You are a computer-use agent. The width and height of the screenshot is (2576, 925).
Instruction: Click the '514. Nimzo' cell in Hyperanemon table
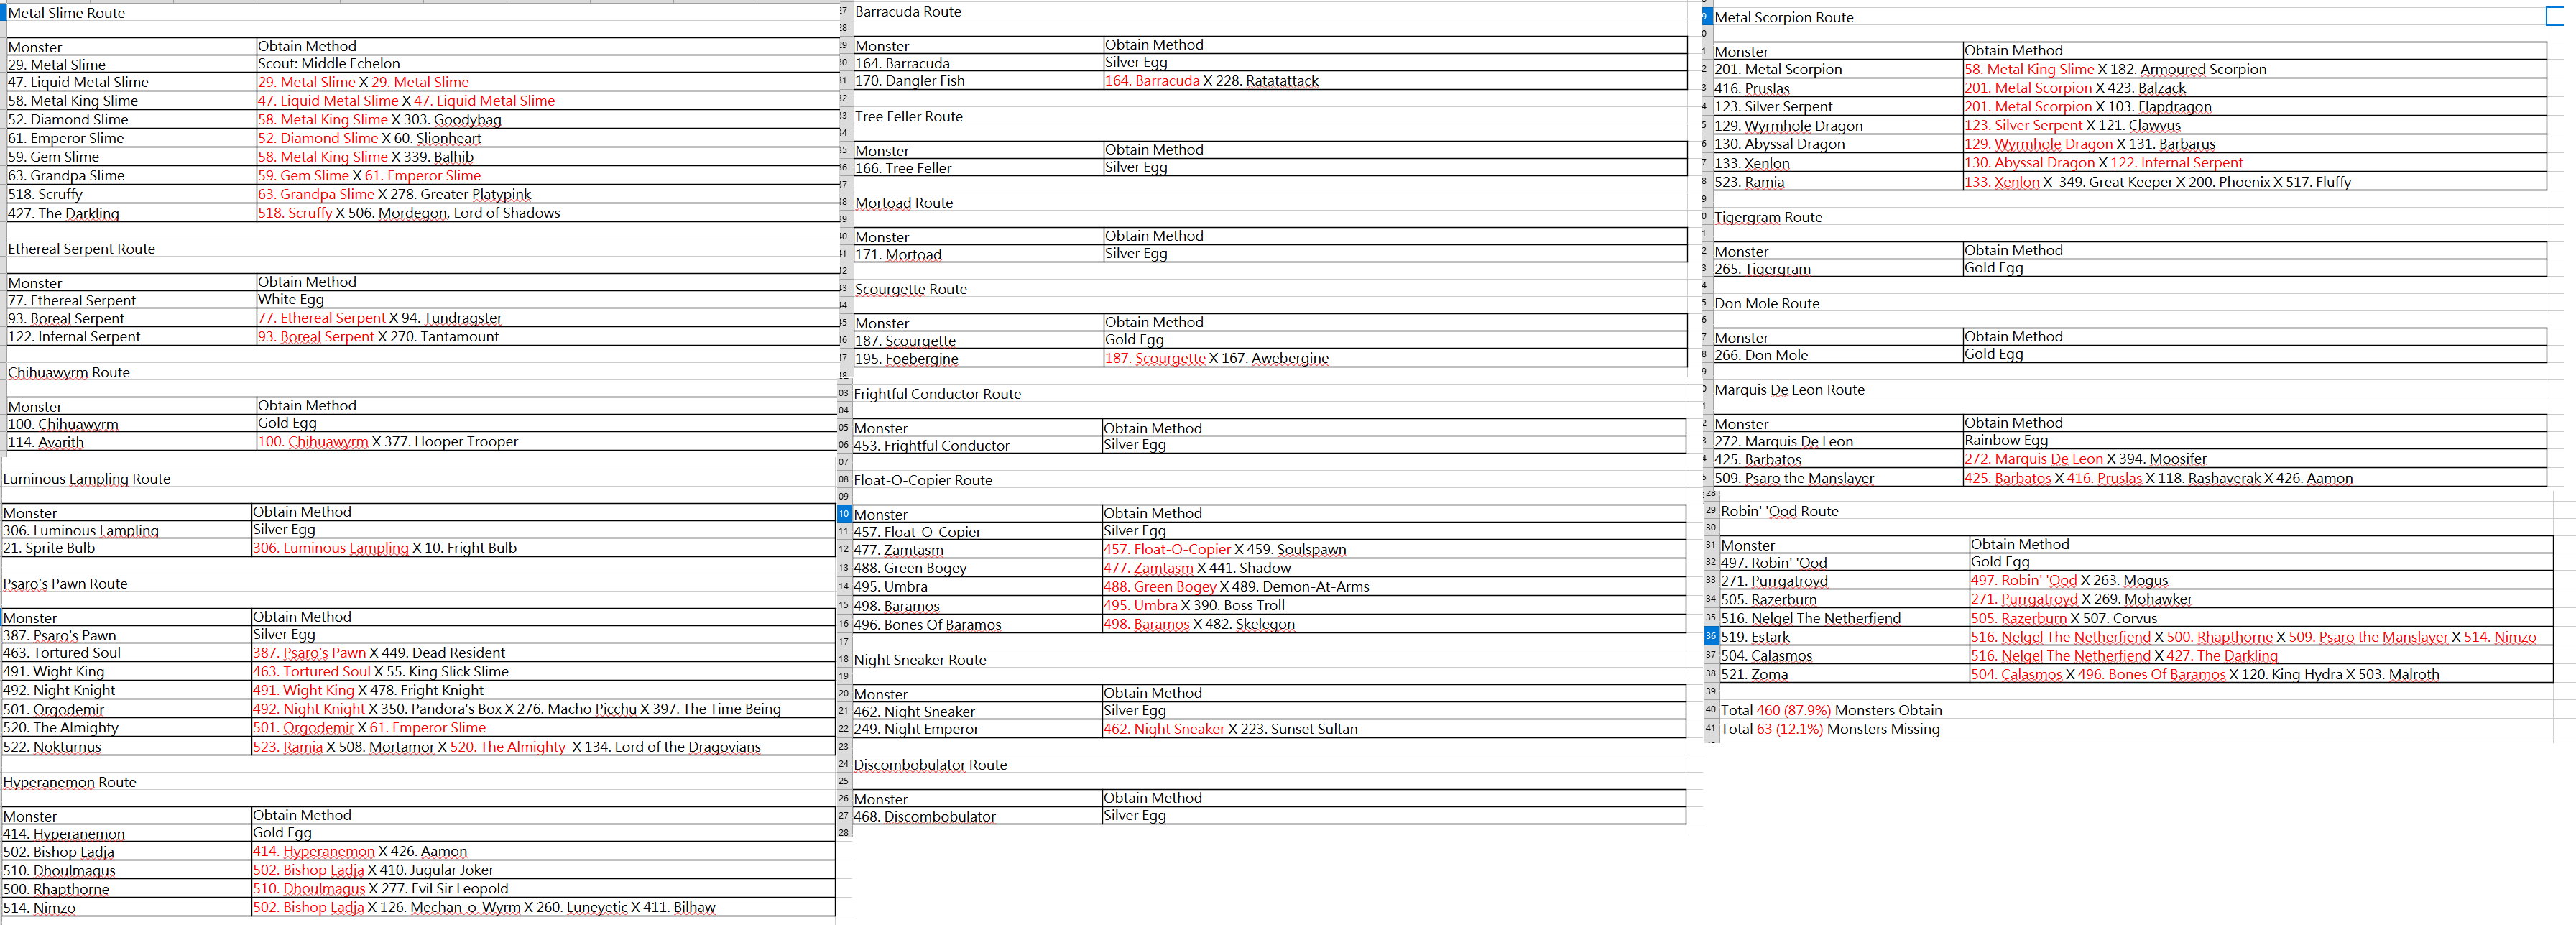(39, 908)
